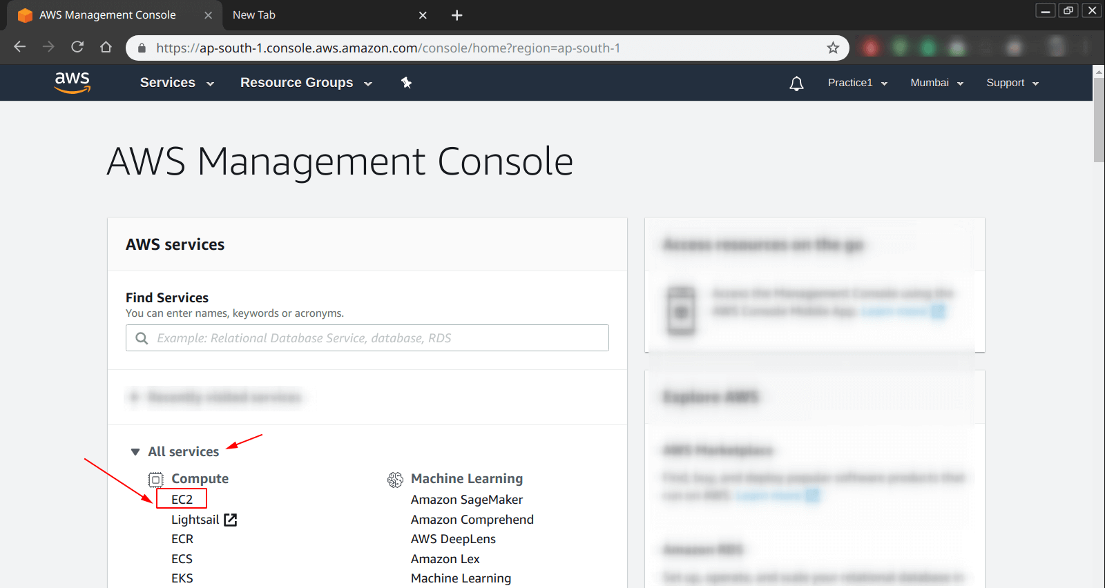Click the red browser extension icon

pos(870,48)
